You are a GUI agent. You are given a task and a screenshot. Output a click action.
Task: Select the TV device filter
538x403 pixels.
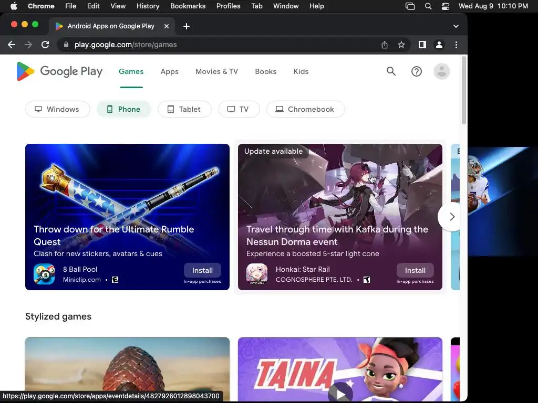click(239, 109)
